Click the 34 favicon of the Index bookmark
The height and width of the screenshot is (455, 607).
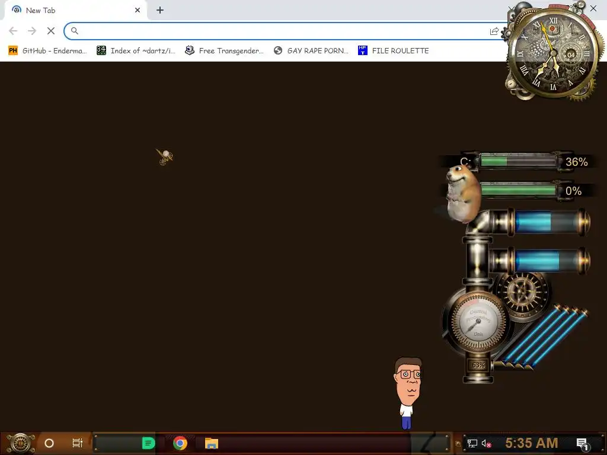click(101, 51)
